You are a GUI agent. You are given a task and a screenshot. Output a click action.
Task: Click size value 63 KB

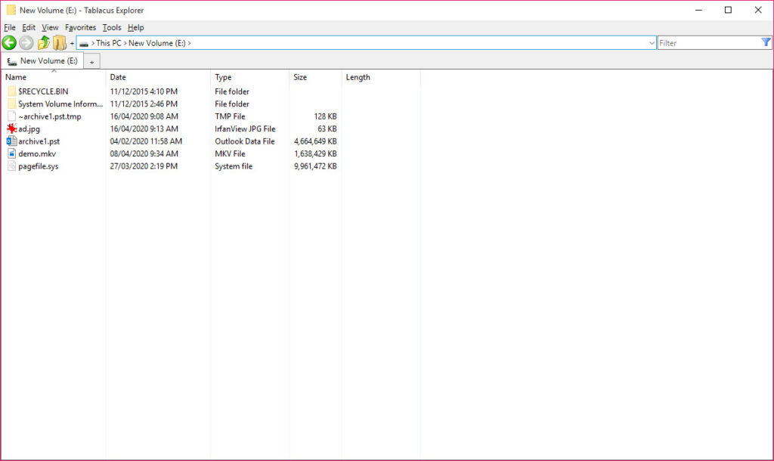click(x=327, y=128)
